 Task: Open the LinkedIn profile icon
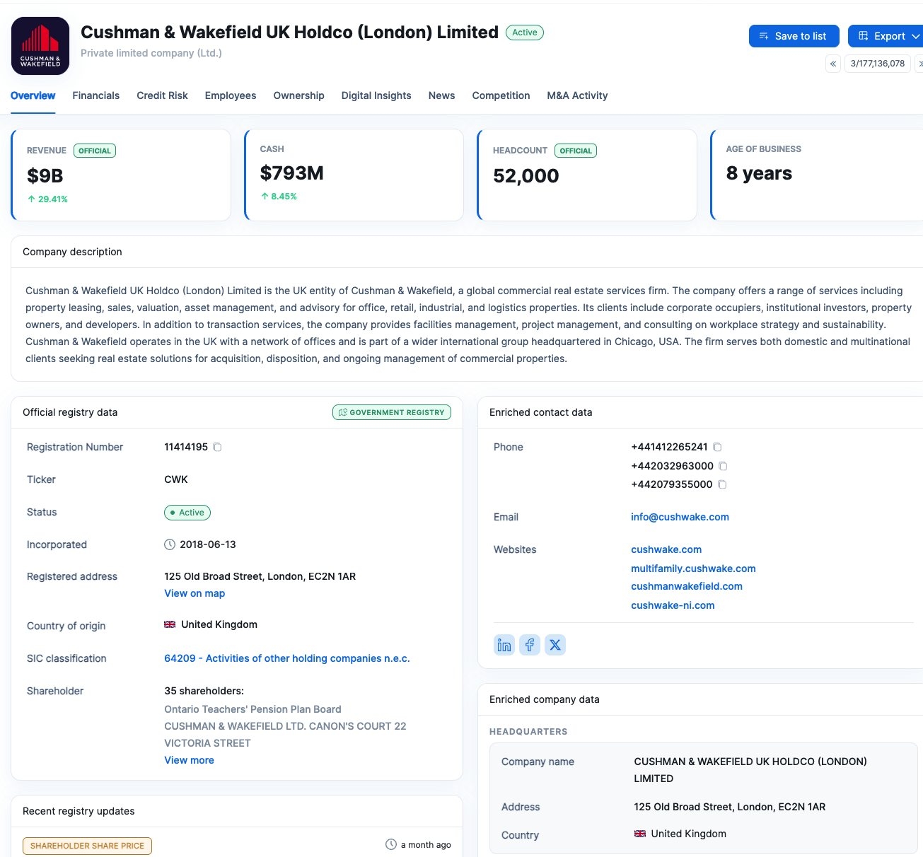click(504, 645)
